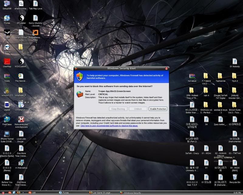Open the Start menu button
Image resolution: width=243 pixels, height=195 pixels.
coord(3,193)
